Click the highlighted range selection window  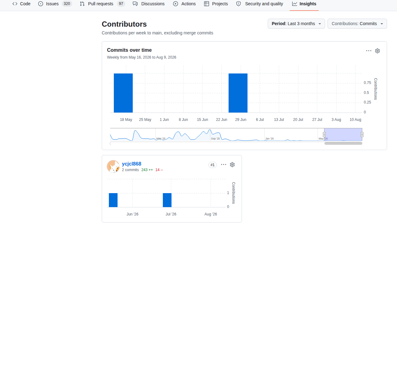tap(343, 134)
